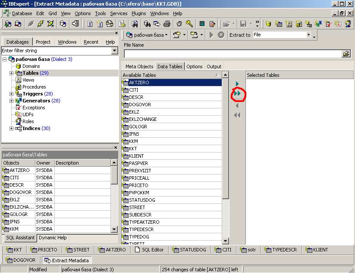Switch to the Recent tab in explorer

pyautogui.click(x=91, y=42)
